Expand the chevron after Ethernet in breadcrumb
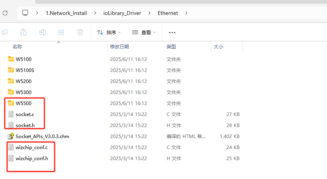 (186, 13)
